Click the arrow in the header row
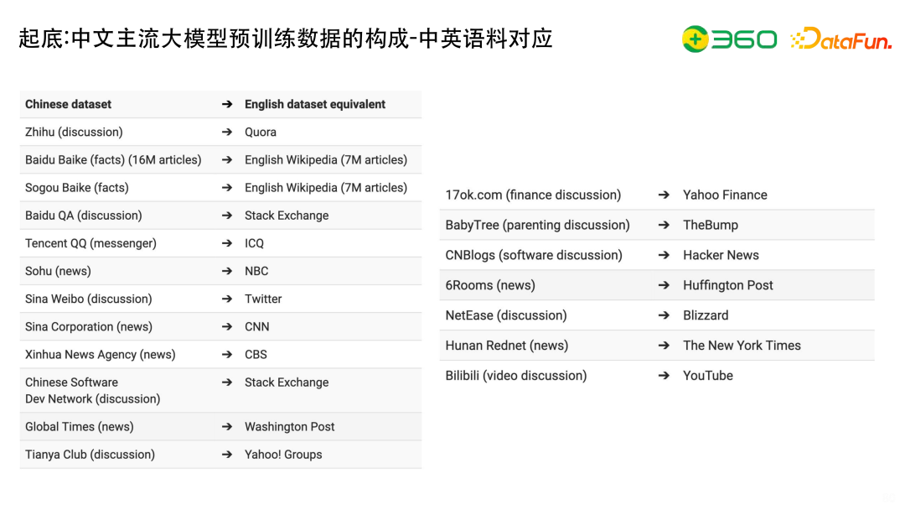 tap(227, 105)
